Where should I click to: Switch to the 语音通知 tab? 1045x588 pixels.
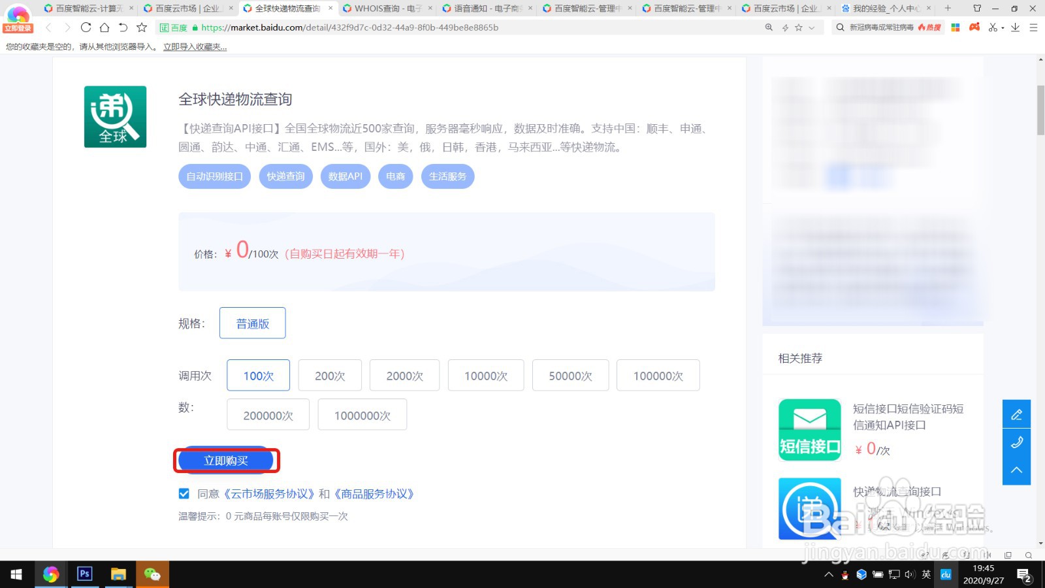coord(483,9)
